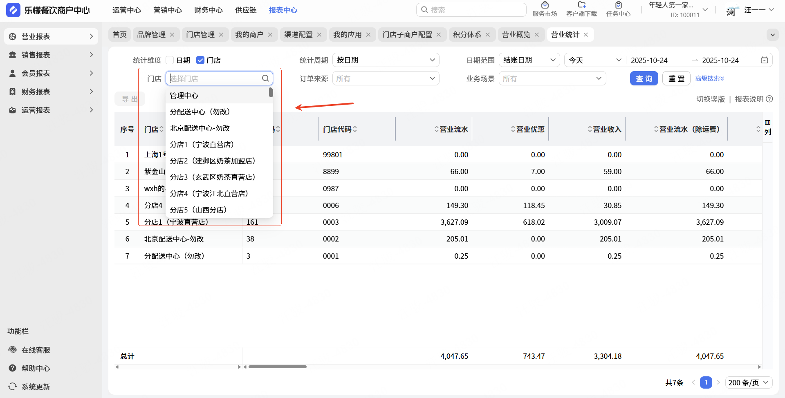Switch to the 营业概览 tab

[x=516, y=35]
